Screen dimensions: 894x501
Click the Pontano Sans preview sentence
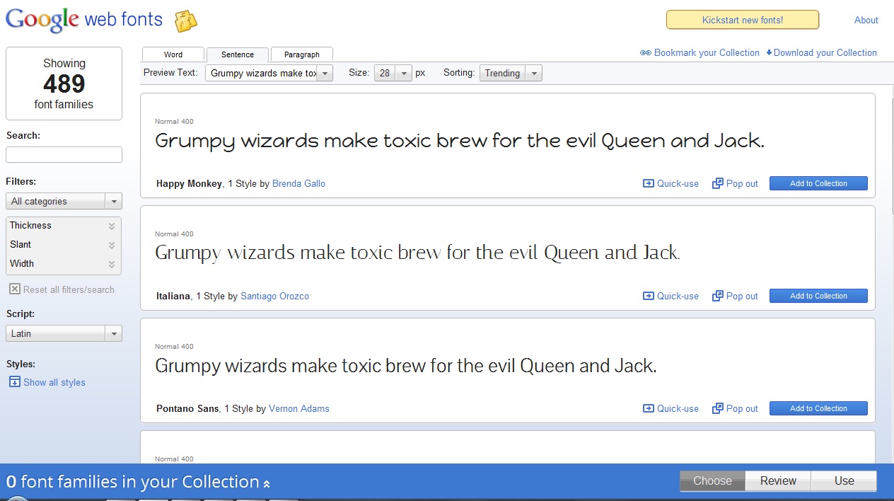click(406, 366)
